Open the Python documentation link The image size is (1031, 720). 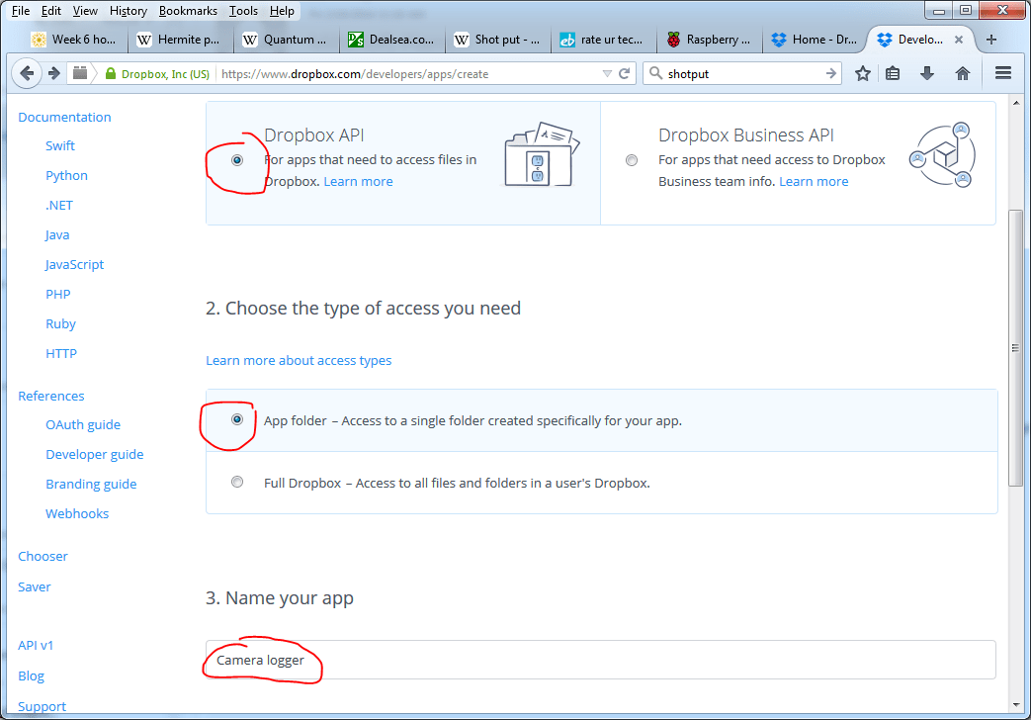click(x=66, y=176)
